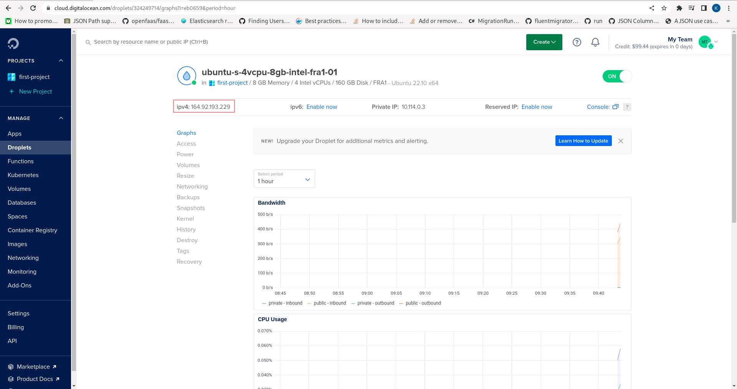Screen dimensions: 737x389
Task: Click the search magnifier icon
Action: click(x=88, y=42)
